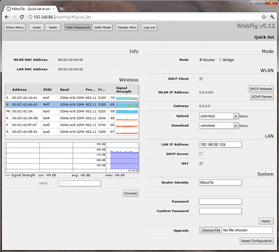
Task: Reload the page with the refresh icon
Action: (22, 17)
